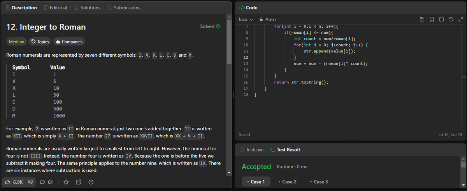Click the int count code line
Viewport: 467px width, 191px height.
tap(325, 39)
